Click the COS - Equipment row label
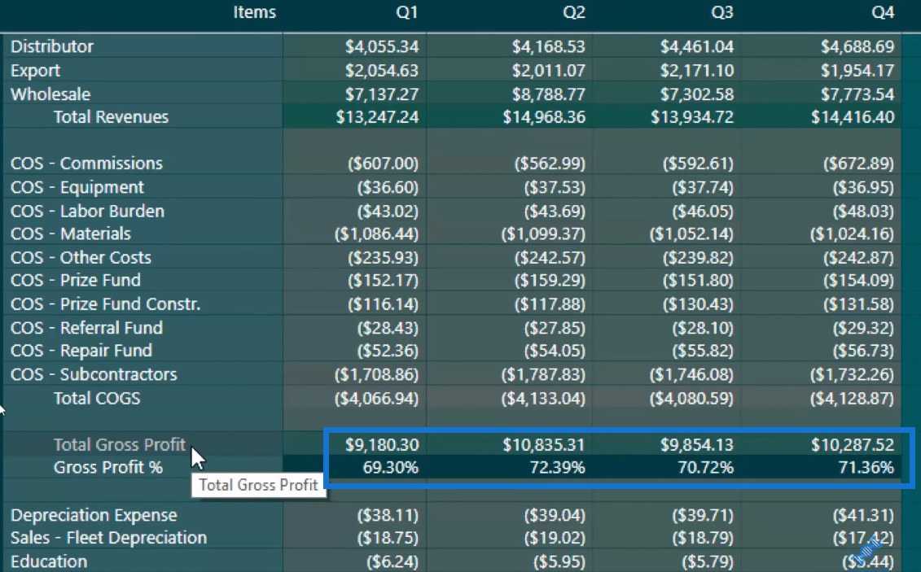 click(x=77, y=187)
